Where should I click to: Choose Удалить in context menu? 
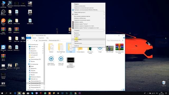(x=88, y=41)
